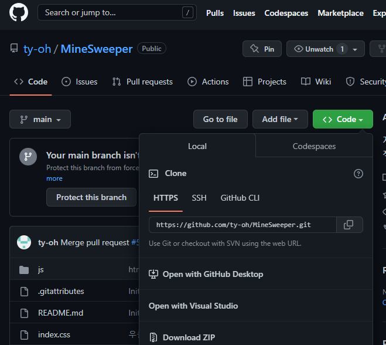Viewport: 386px width, 345px height.
Task: Expand the Add file dropdown
Action: click(x=280, y=119)
